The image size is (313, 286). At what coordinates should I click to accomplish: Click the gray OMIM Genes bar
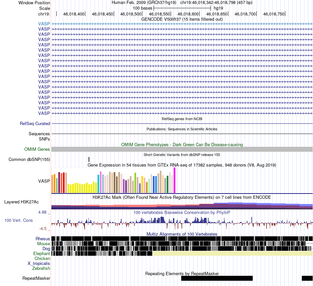coord(182,149)
